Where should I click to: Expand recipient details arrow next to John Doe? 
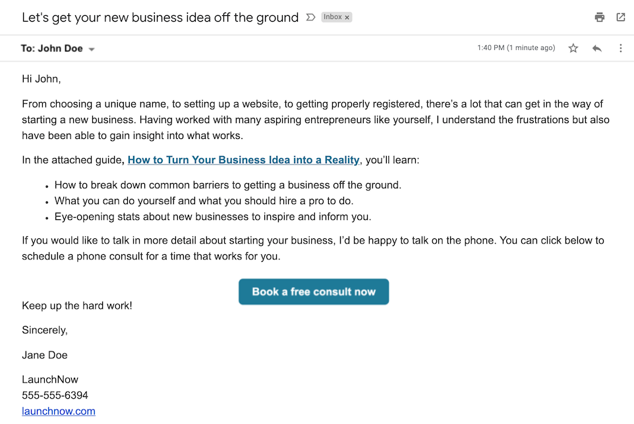point(92,49)
